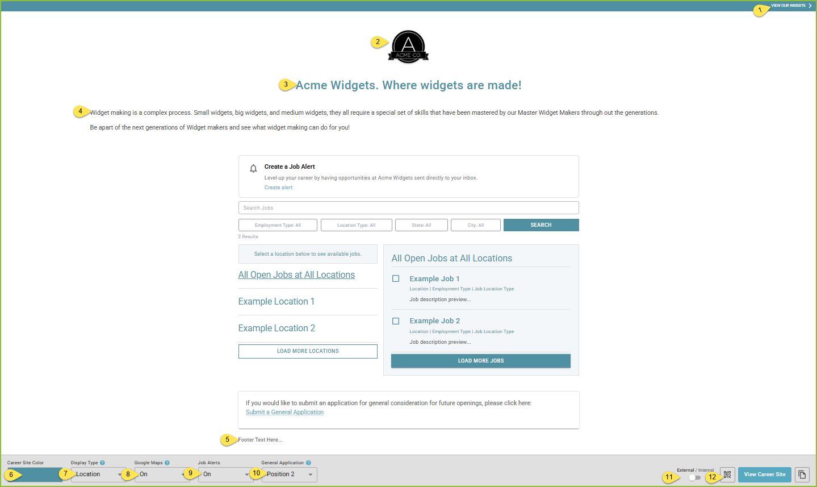Image resolution: width=817 pixels, height=487 pixels.
Task: Open the Submit a General Application link
Action: (x=284, y=413)
